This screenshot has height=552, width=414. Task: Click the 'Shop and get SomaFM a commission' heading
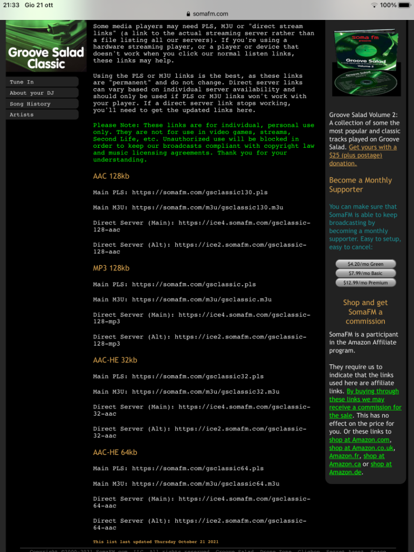click(x=365, y=312)
